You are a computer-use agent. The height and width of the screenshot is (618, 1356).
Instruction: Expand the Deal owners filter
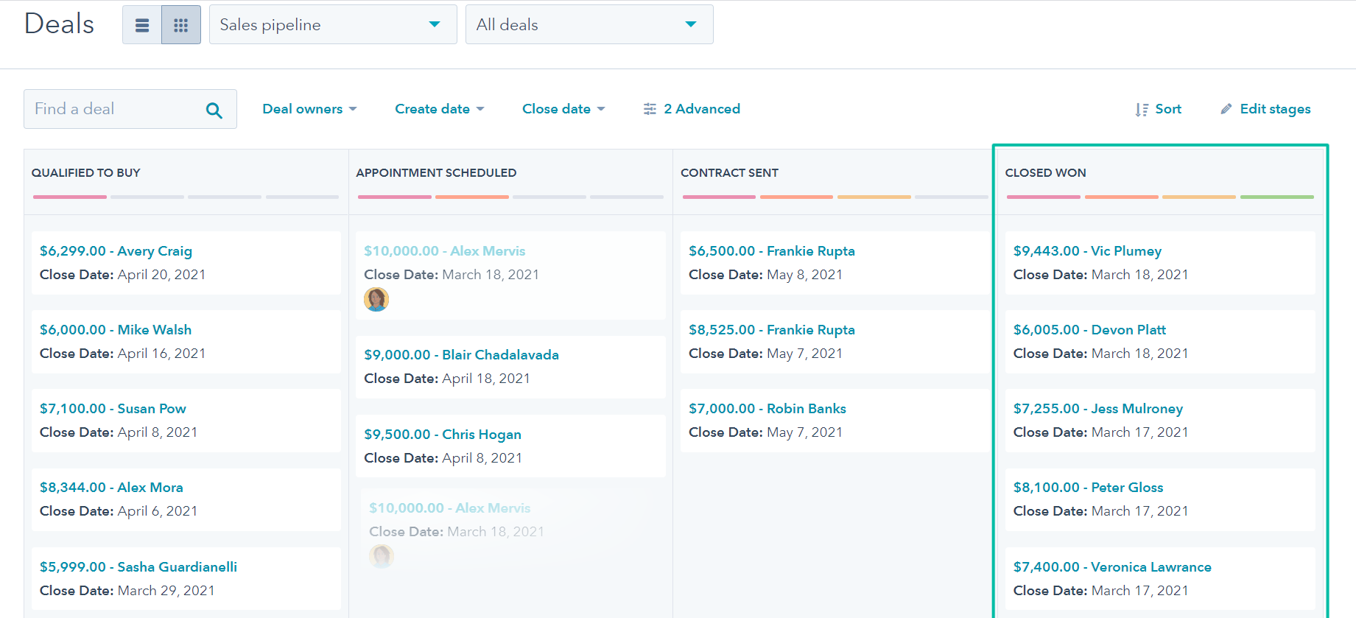[309, 109]
